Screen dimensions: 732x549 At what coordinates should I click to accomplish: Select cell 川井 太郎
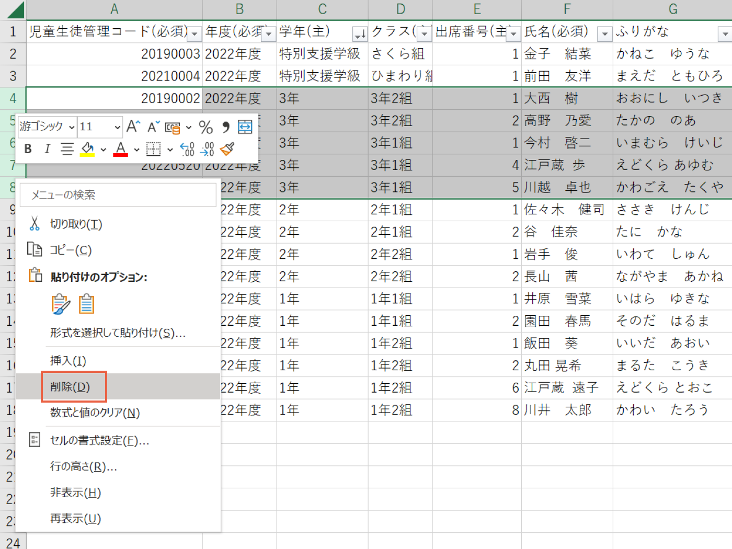pyautogui.click(x=567, y=410)
